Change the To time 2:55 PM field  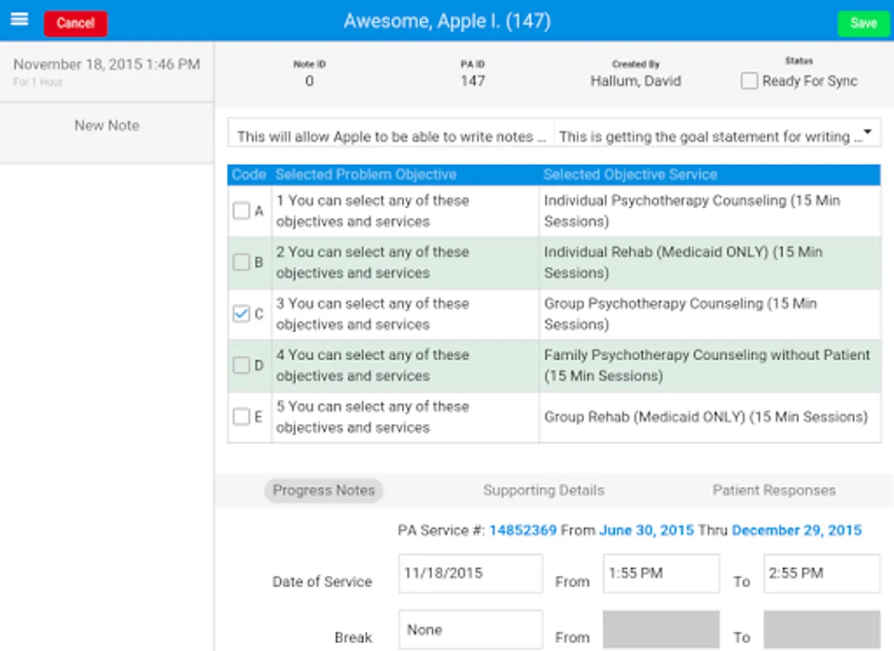pos(822,574)
